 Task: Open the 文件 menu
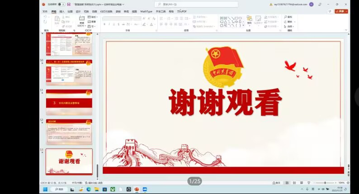(x=45, y=11)
